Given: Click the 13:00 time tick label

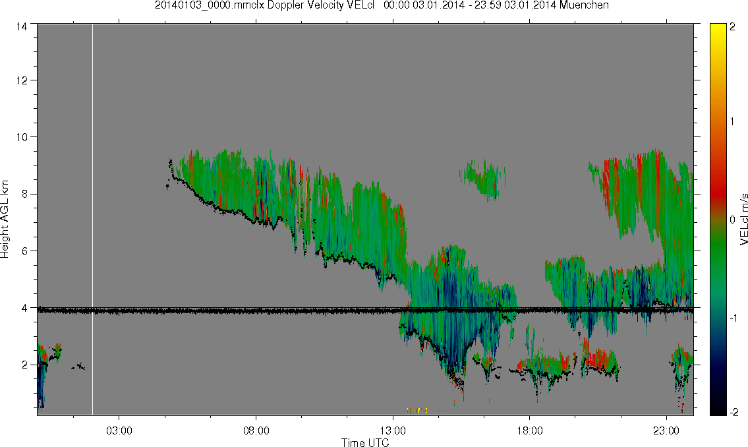Looking at the screenshot, I should click(x=393, y=431).
